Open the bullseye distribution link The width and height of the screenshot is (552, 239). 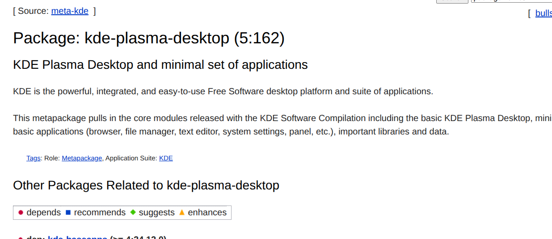point(543,13)
